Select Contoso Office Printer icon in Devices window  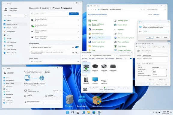pyautogui.click(x=86, y=68)
